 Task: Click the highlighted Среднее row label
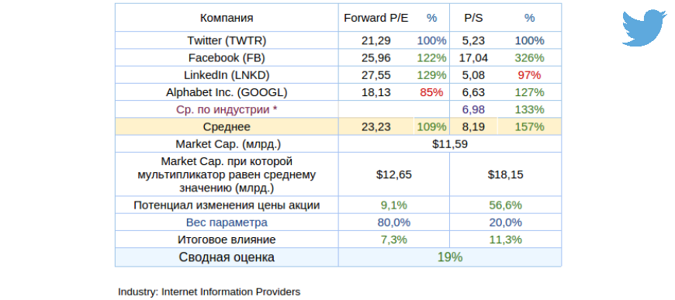pyautogui.click(x=227, y=126)
